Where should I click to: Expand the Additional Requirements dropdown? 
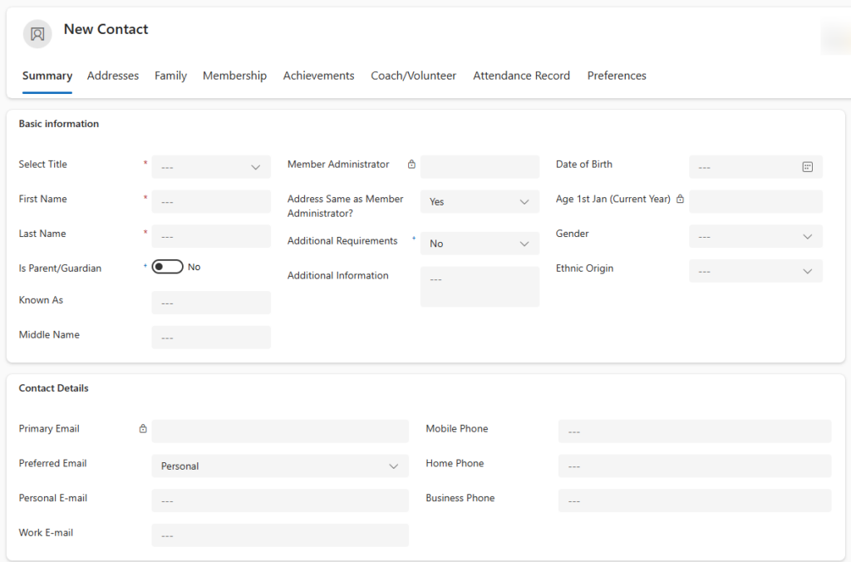[x=480, y=244]
